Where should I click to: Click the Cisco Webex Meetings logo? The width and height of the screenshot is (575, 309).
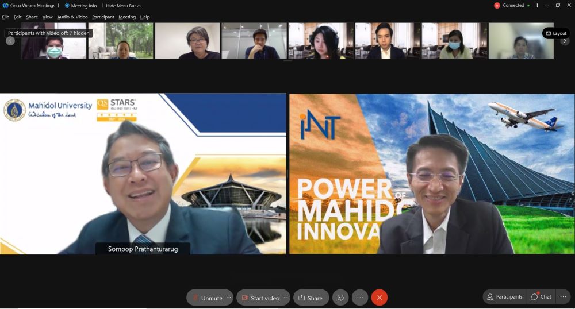coord(6,6)
